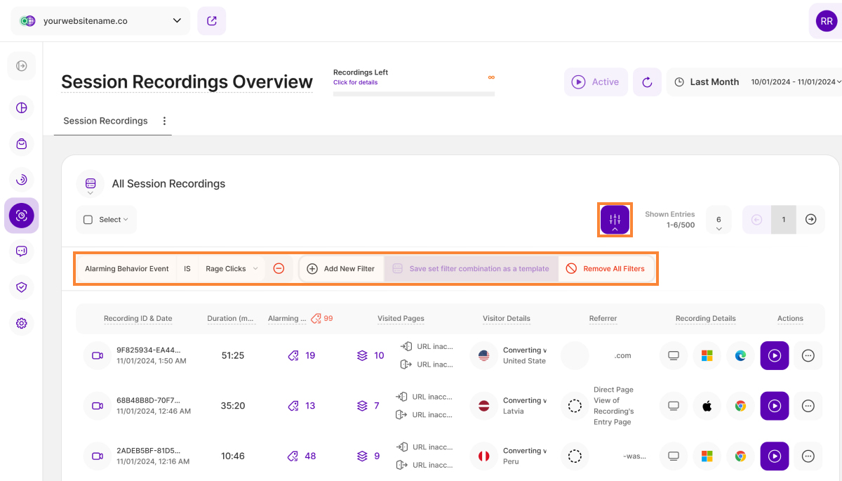842x481 pixels.
Task: Open the Rage Clicks value dropdown
Action: point(232,269)
